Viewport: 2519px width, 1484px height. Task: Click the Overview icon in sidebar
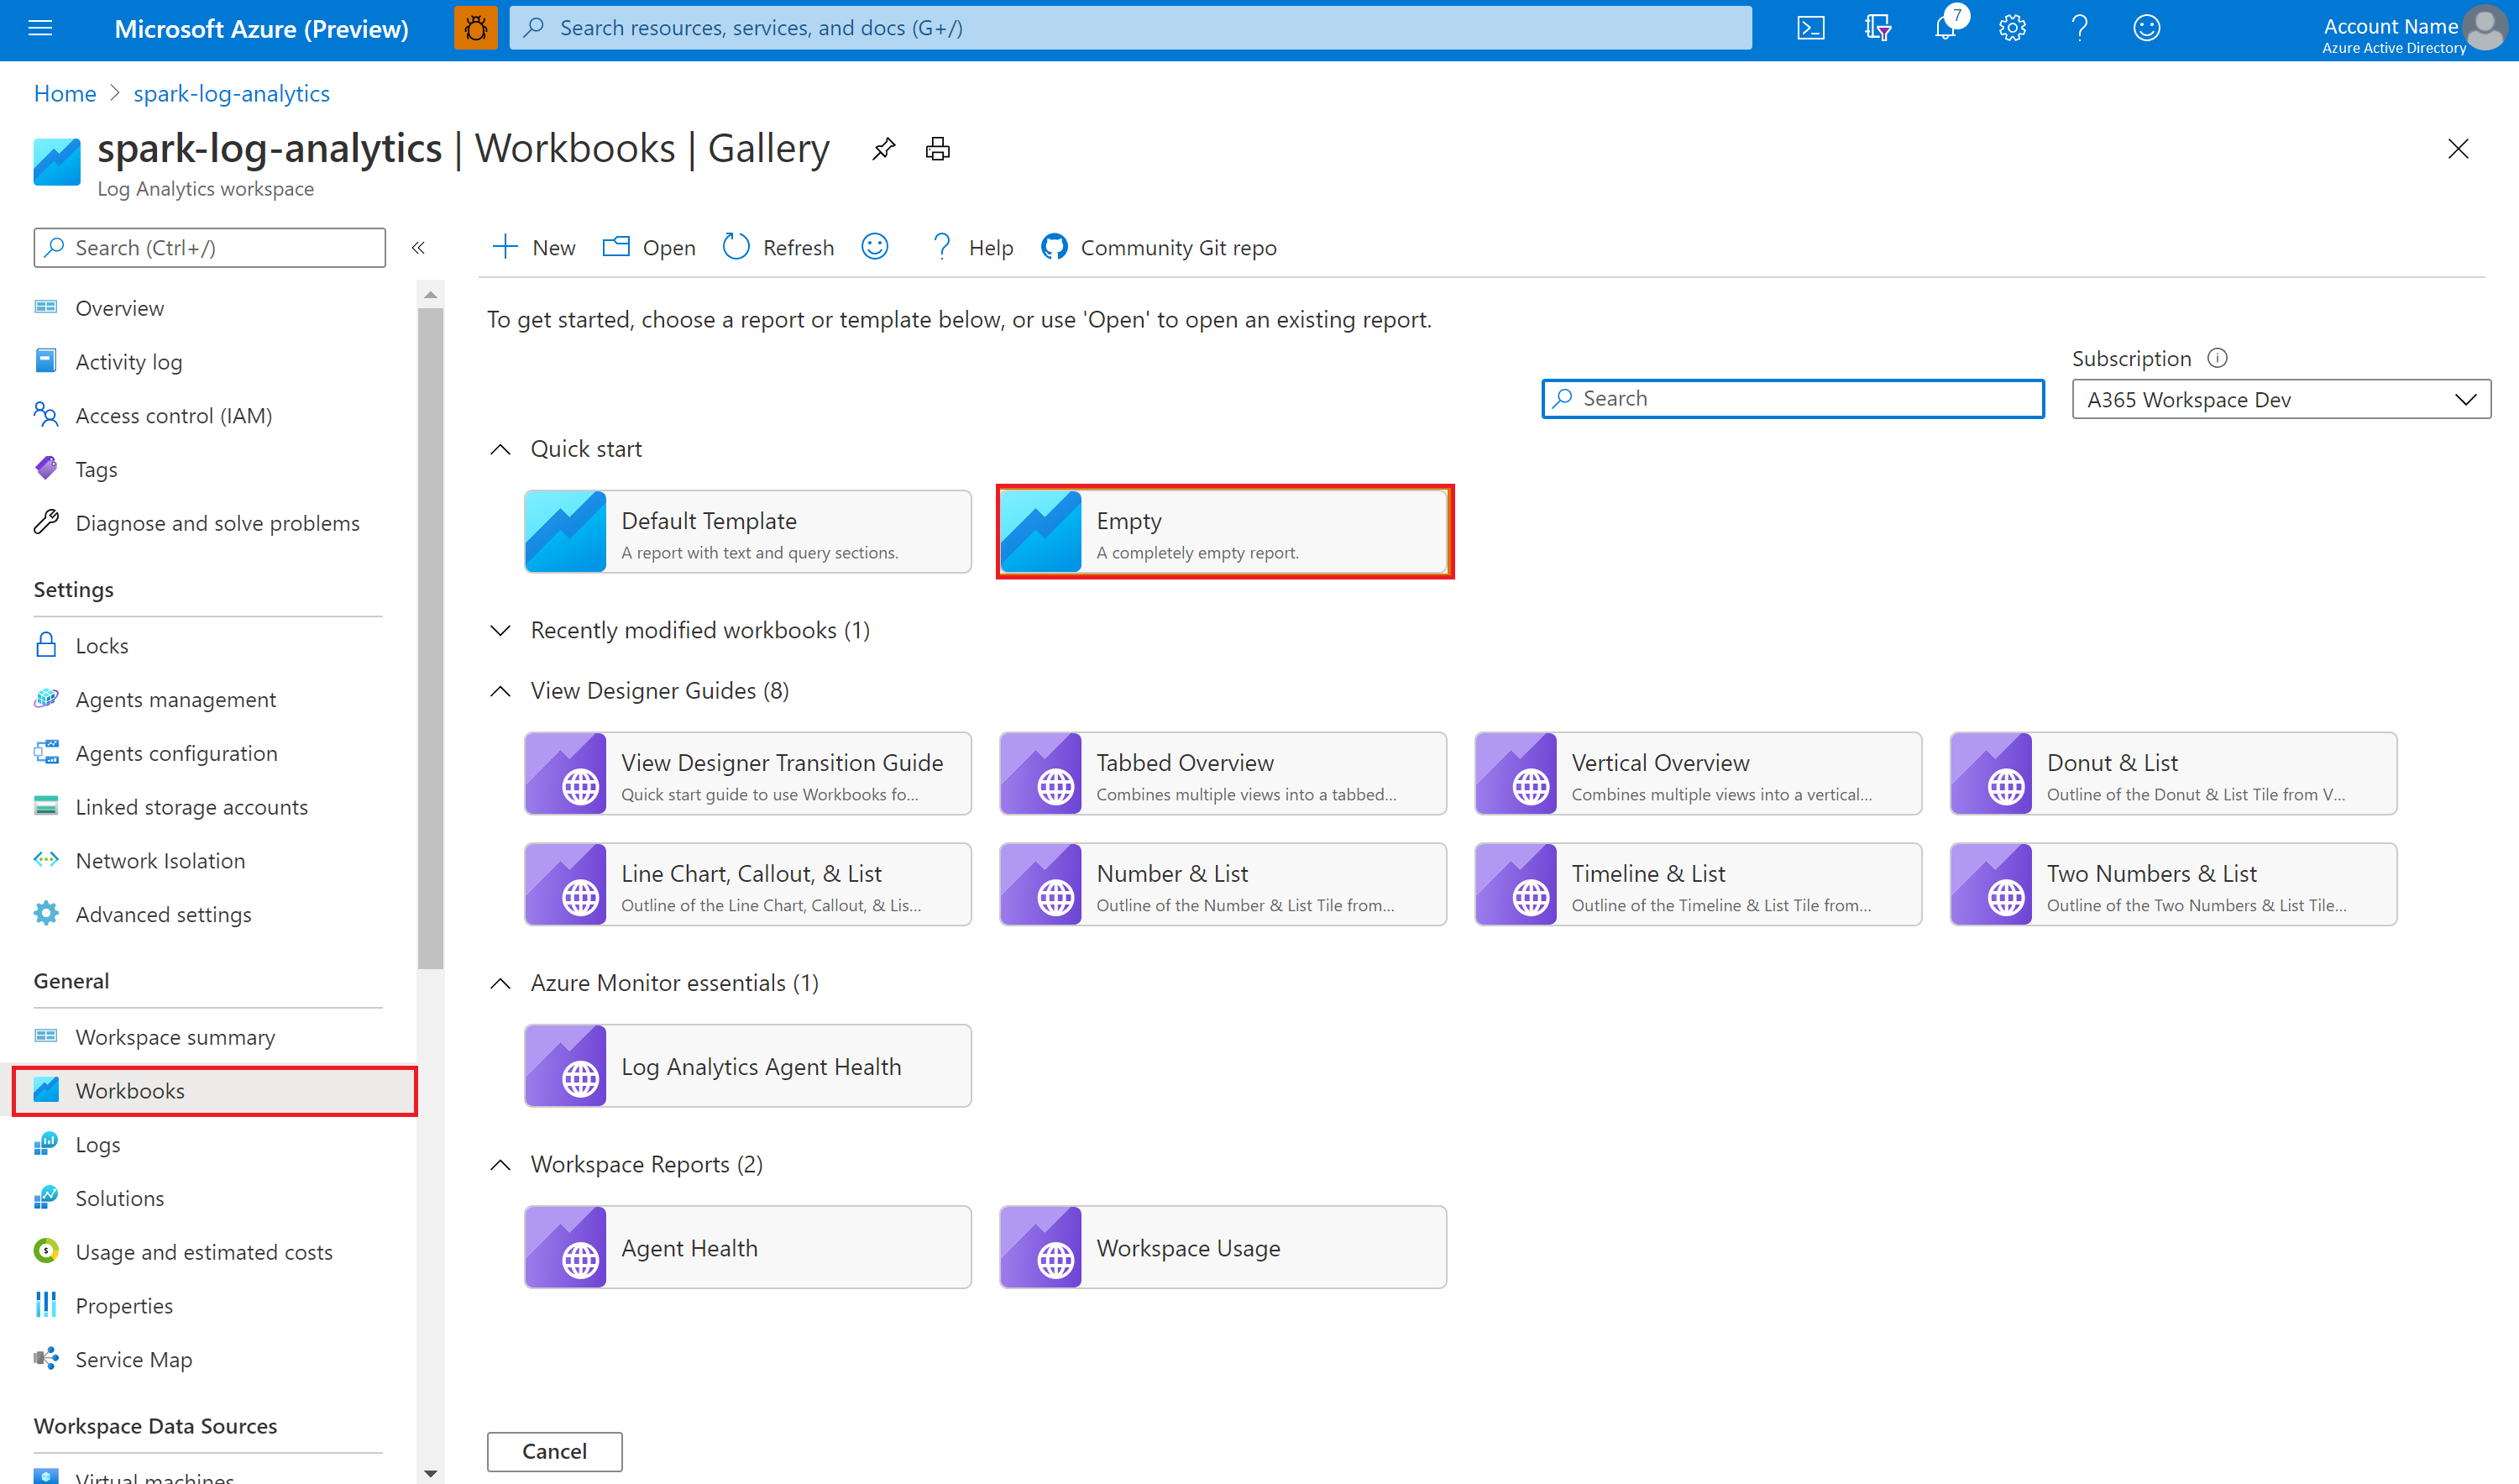pos(46,306)
